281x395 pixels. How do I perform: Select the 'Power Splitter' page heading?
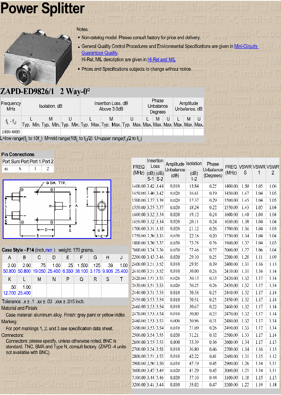tap(43, 8)
